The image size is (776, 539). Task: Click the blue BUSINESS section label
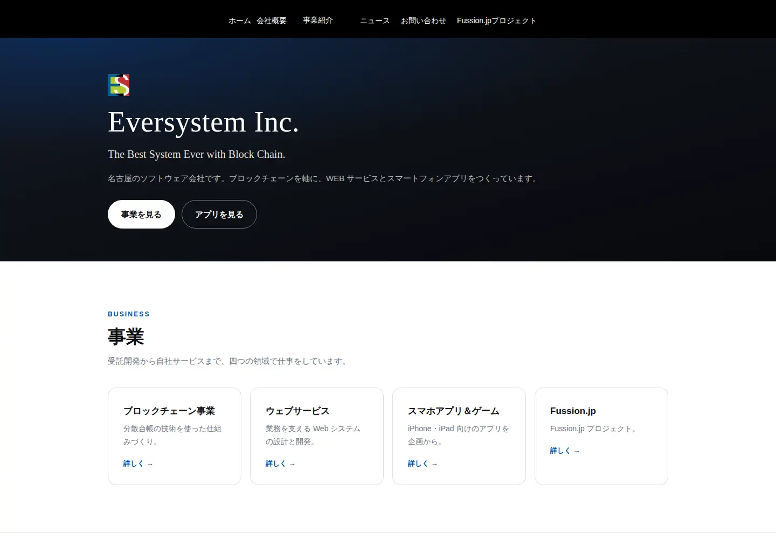[x=129, y=314]
